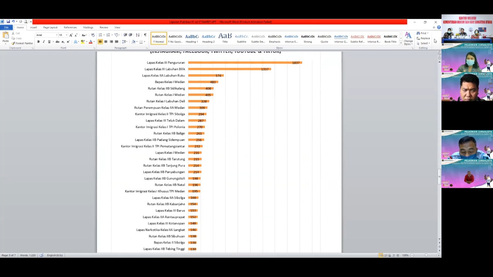
Task: Click the Print Layout view icon
Action: coord(381,255)
